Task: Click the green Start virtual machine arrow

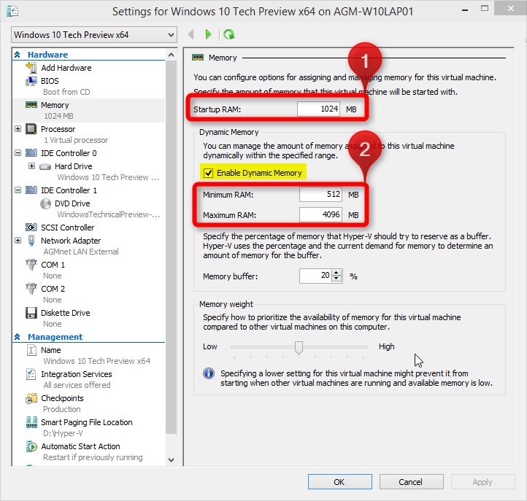Action: pos(208,34)
